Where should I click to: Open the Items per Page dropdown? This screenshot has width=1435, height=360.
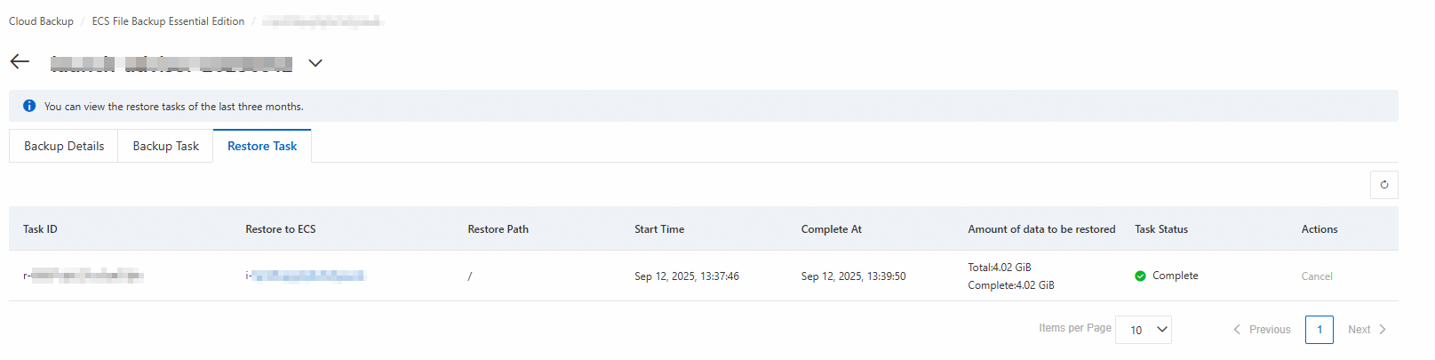point(1143,330)
